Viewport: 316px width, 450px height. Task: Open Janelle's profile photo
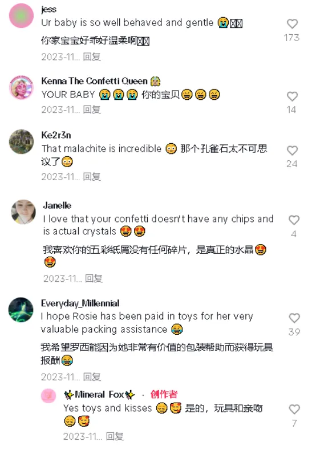(23, 212)
